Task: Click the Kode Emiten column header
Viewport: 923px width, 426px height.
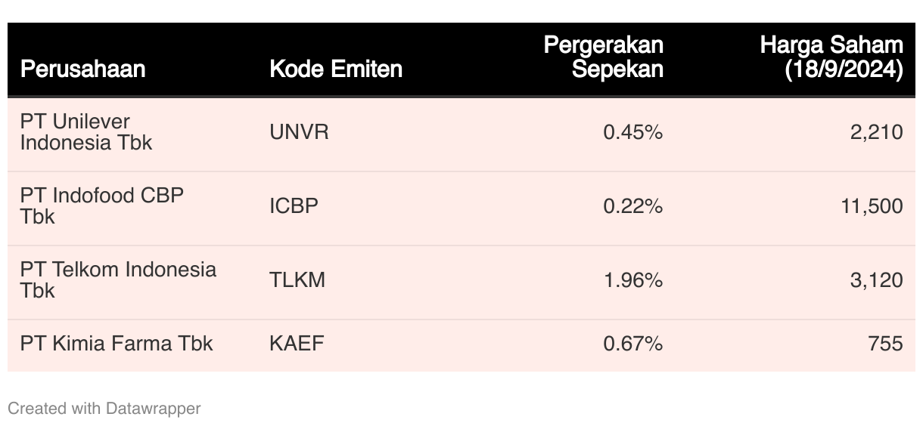Action: click(336, 69)
